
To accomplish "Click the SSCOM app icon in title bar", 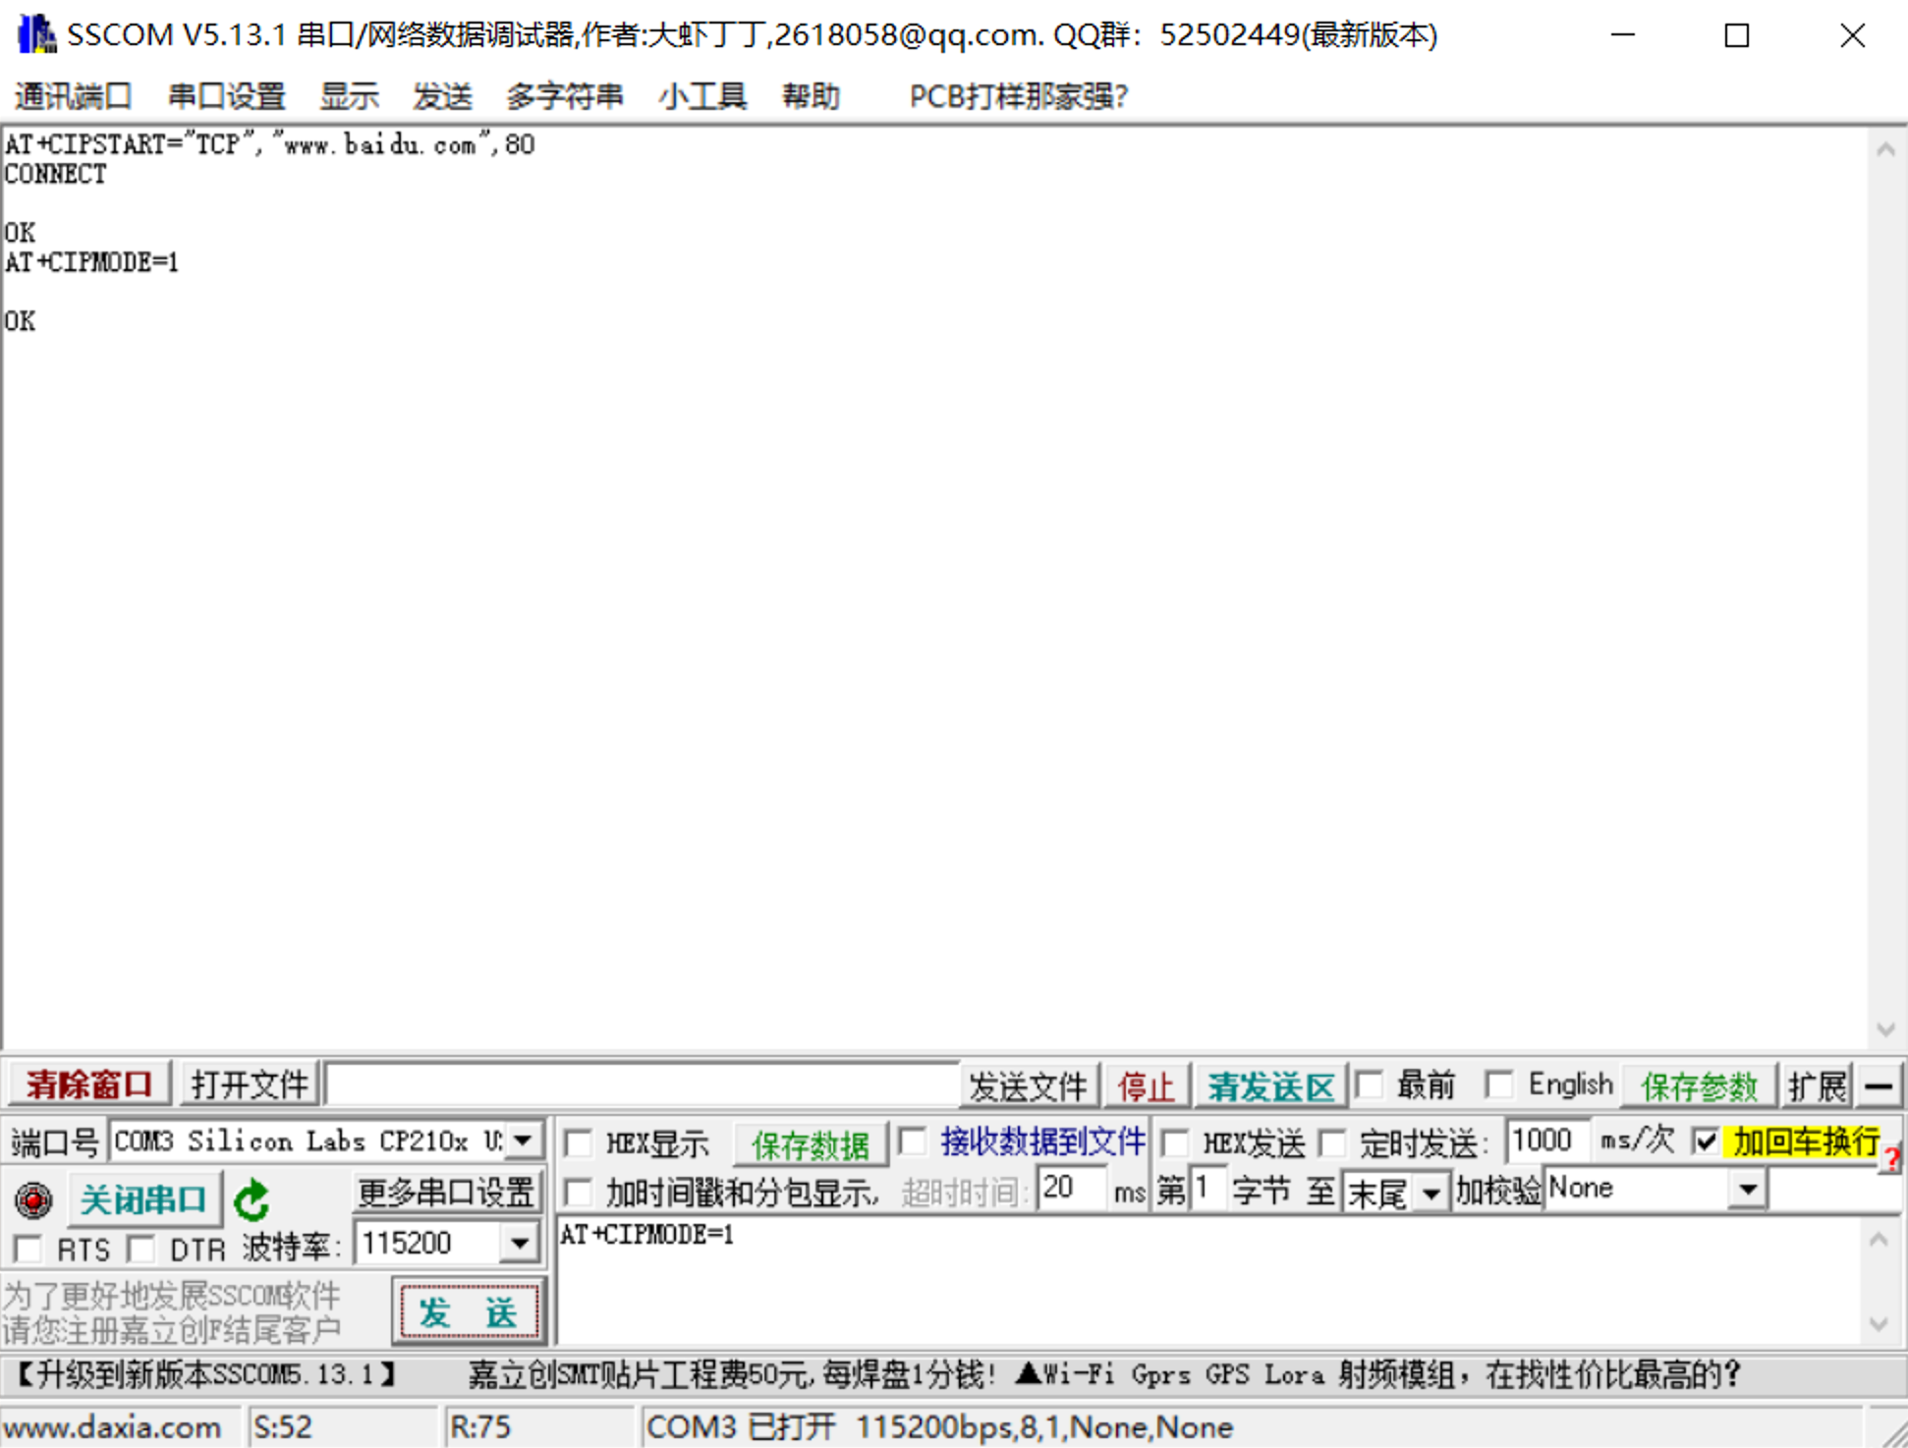I will click(36, 34).
